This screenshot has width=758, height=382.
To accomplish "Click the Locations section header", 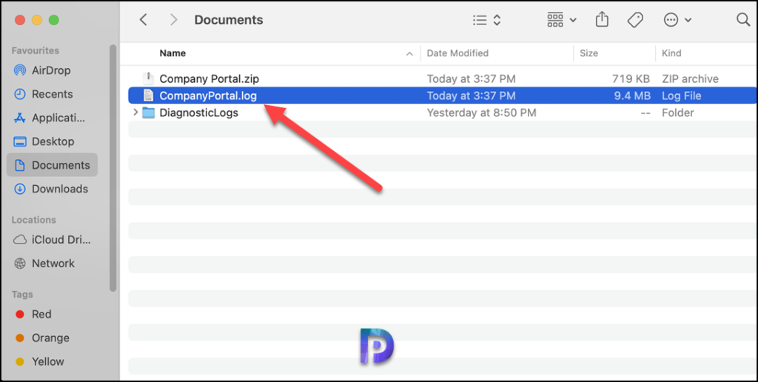I will (34, 220).
